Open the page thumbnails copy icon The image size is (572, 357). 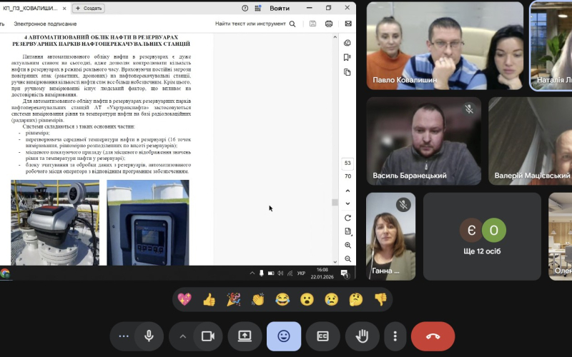click(347, 72)
